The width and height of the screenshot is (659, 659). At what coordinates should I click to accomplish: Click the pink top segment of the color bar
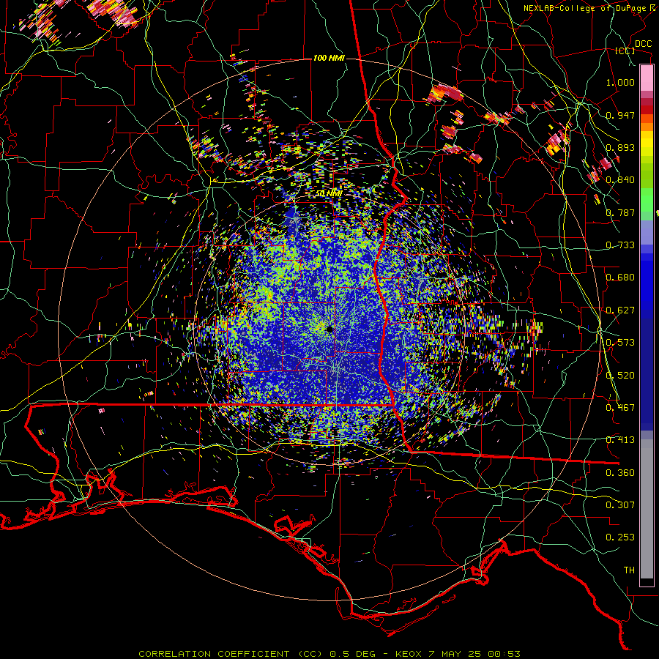click(647, 78)
